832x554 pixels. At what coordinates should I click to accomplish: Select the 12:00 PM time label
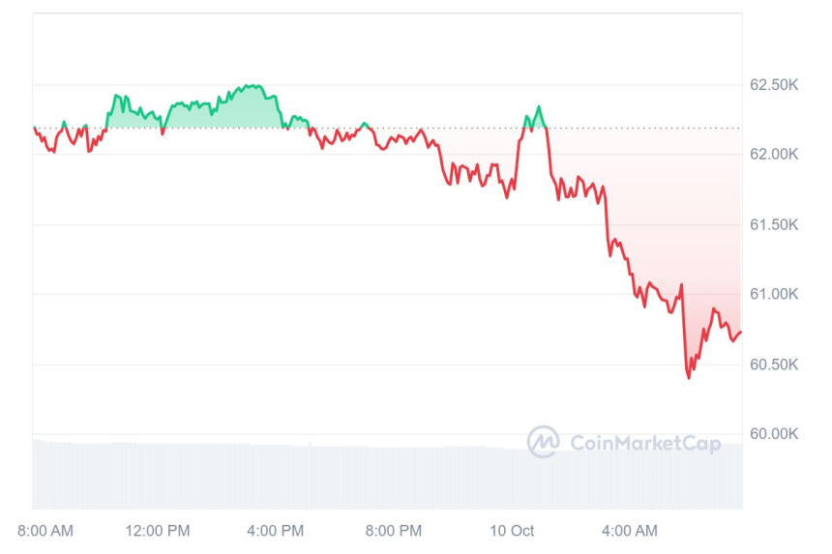(158, 531)
